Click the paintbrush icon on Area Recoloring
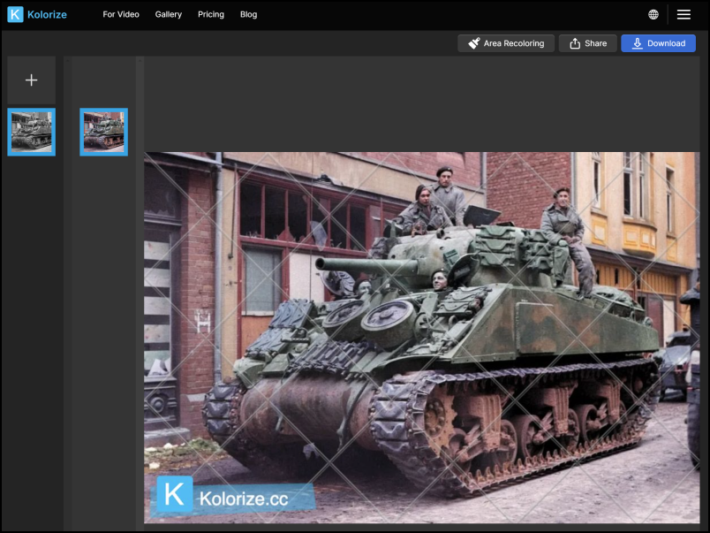 coord(474,43)
